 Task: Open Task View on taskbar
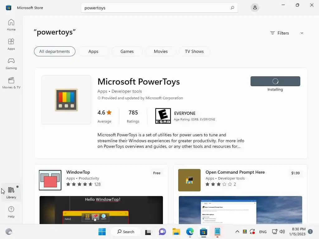tap(148, 232)
